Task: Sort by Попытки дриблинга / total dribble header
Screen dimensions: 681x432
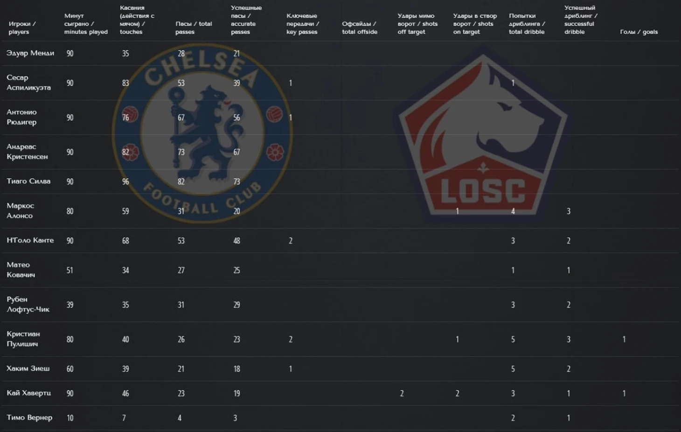Action: [x=527, y=24]
